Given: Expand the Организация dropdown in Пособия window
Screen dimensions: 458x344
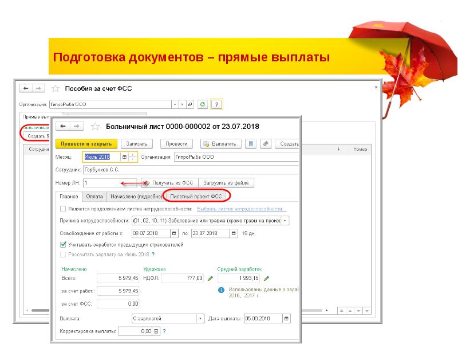Looking at the screenshot, I should [175, 104].
